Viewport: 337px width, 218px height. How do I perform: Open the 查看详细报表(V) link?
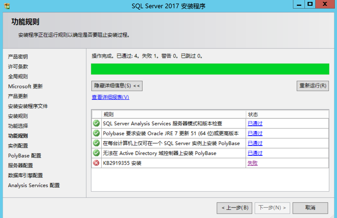click(111, 97)
